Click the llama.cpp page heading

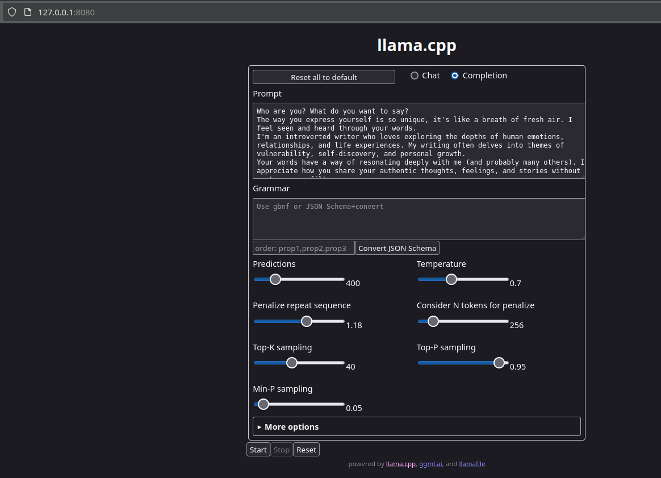coord(416,45)
